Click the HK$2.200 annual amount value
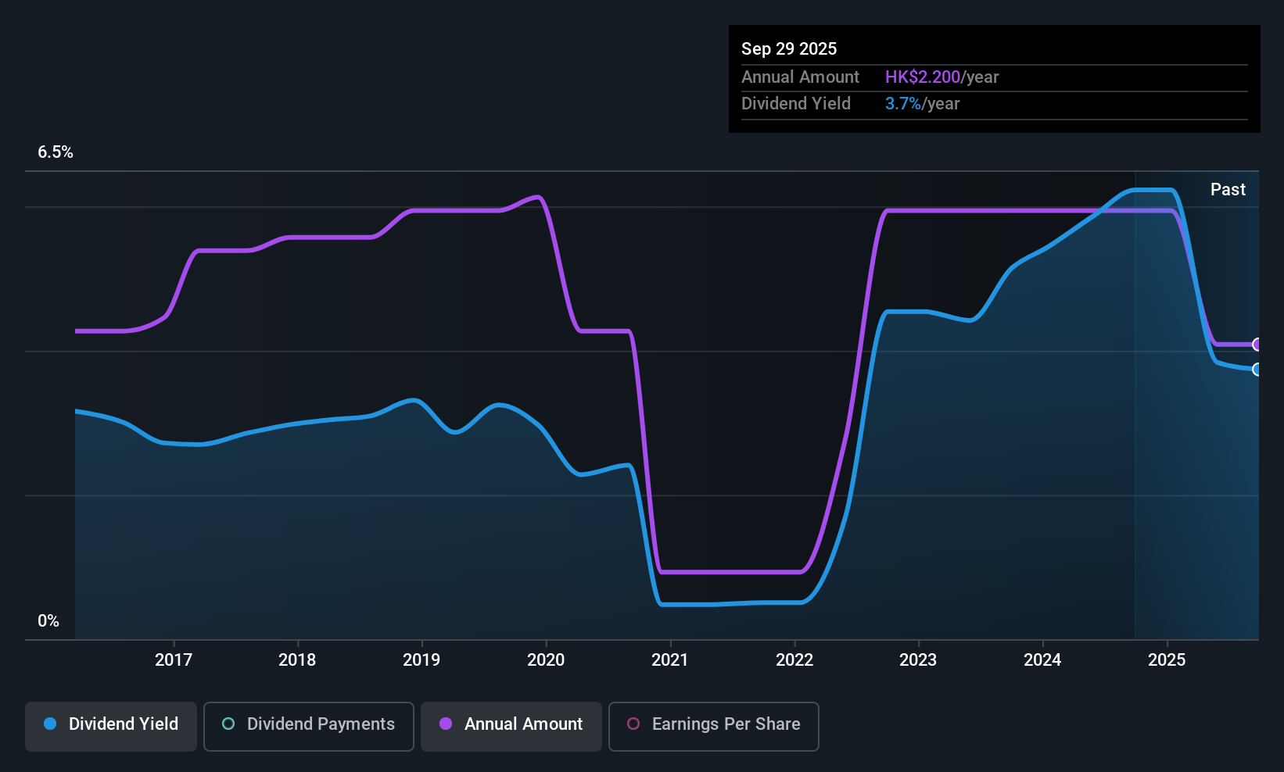Screen dimensions: 1284x772 pos(923,77)
